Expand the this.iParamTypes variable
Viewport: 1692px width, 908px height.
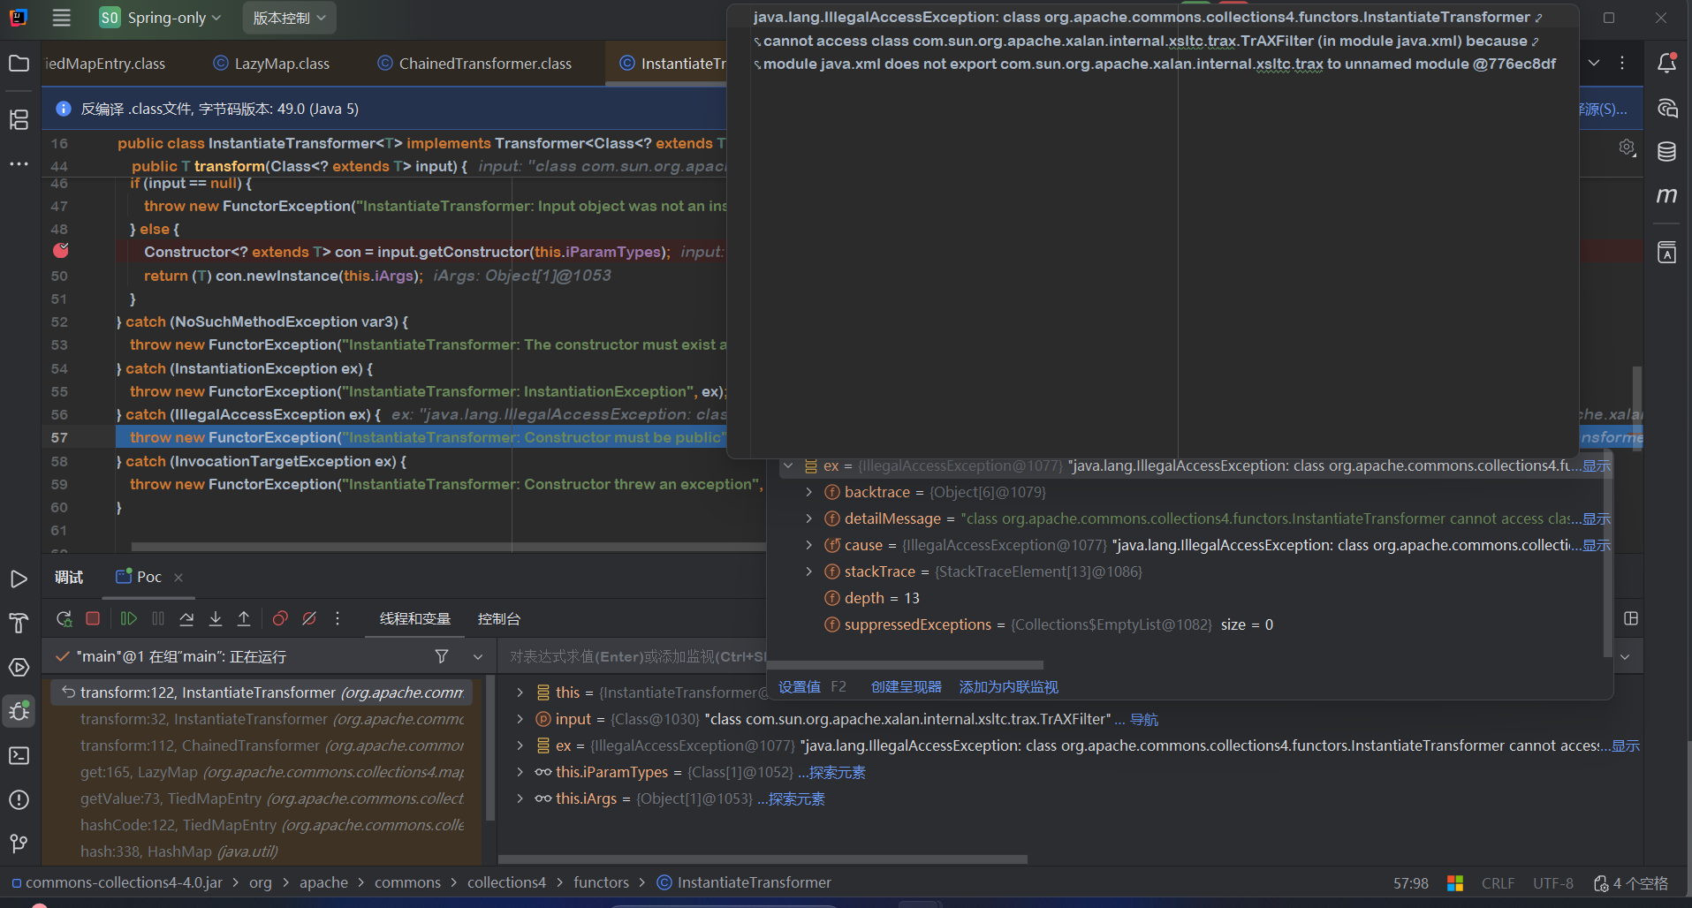[520, 772]
